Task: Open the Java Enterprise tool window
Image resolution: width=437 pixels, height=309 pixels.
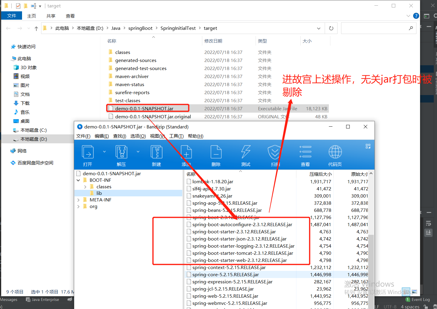Action: click(43, 299)
